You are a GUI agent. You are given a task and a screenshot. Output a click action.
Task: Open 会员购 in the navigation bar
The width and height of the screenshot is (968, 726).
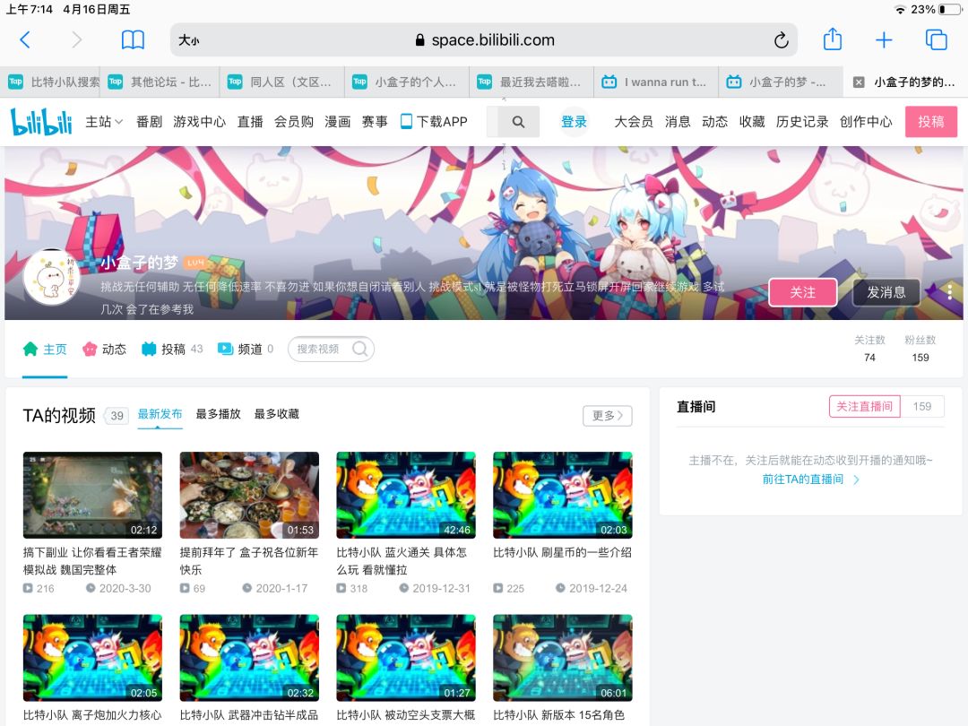[294, 122]
